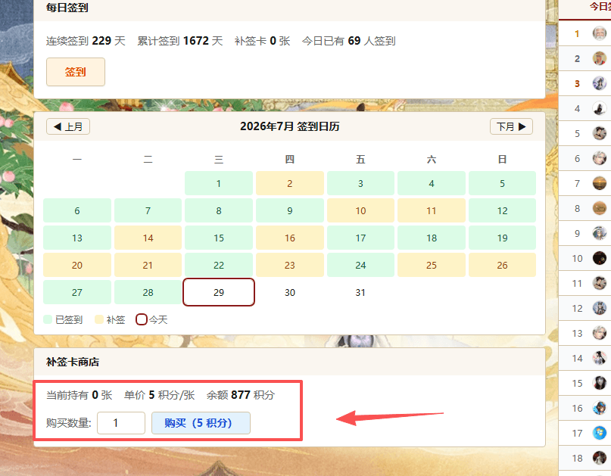The width and height of the screenshot is (611, 476).
Task: Open avatar of rank 12 user
Action: click(600, 308)
